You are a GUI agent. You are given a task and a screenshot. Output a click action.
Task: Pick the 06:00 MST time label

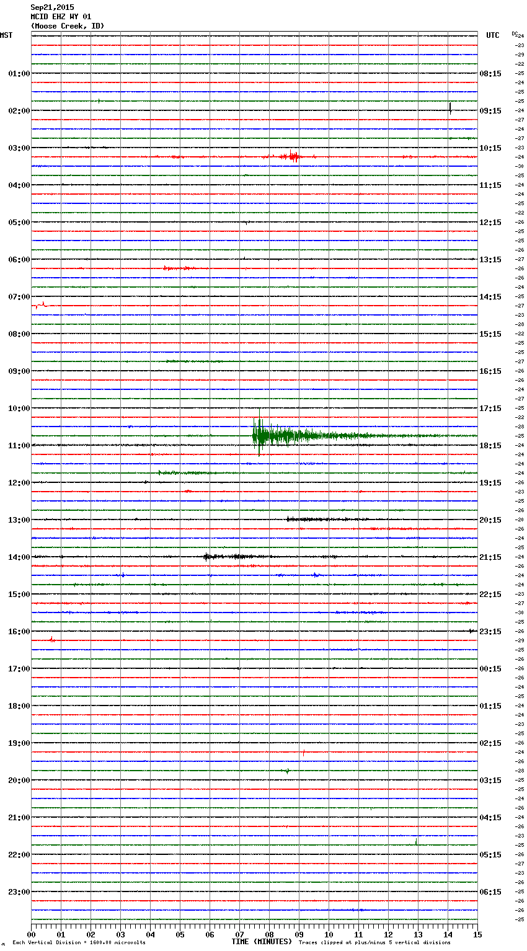[x=19, y=260]
